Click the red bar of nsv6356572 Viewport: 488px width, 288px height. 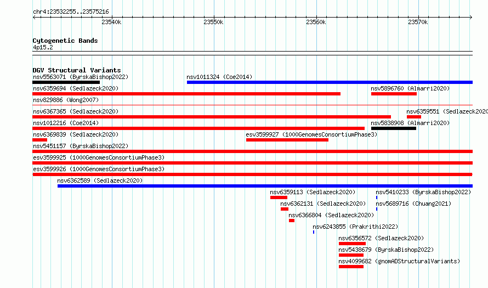(353, 244)
